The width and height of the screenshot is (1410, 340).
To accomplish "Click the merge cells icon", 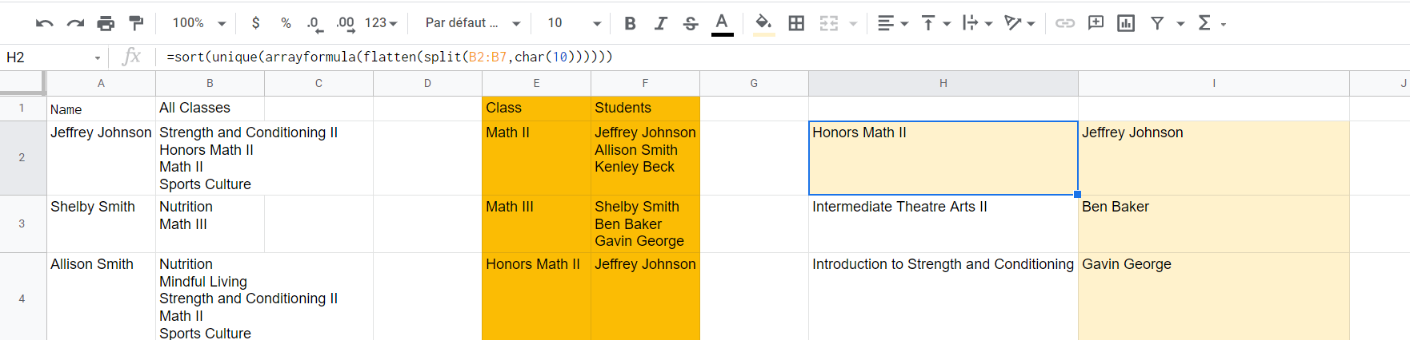I will point(829,23).
